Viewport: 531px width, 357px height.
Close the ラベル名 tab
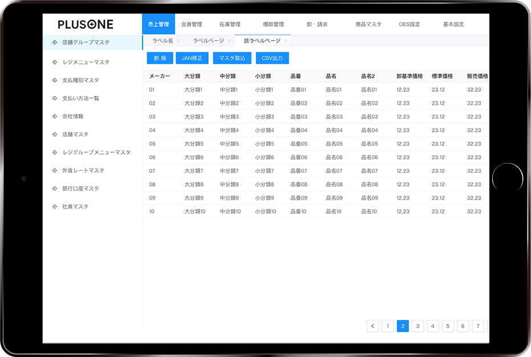179,41
